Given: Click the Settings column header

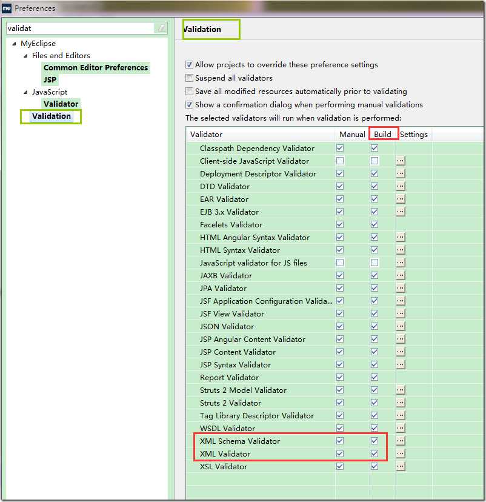Looking at the screenshot, I should click(x=414, y=134).
